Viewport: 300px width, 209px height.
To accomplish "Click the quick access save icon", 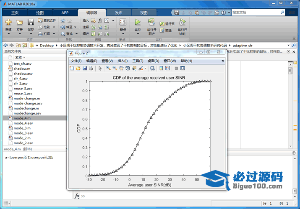I will click(x=176, y=13).
